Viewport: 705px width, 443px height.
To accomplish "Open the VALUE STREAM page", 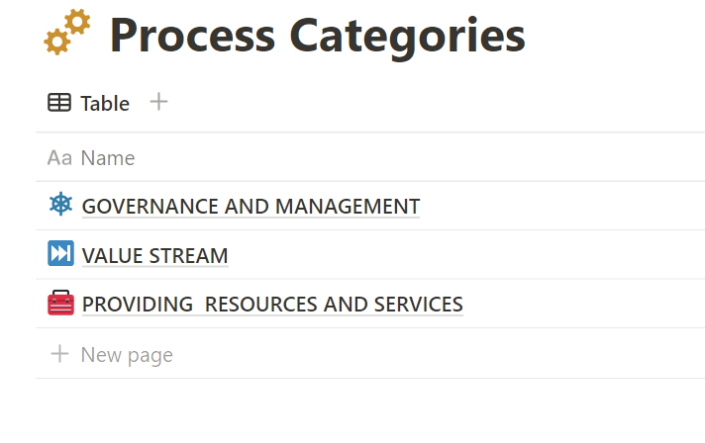I will click(x=154, y=256).
